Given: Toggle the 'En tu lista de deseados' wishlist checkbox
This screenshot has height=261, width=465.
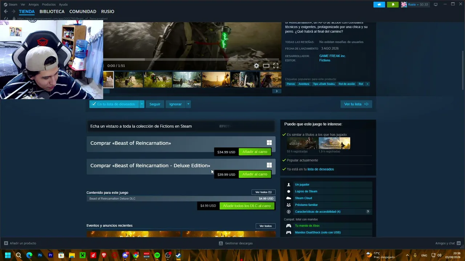Looking at the screenshot, I should pos(94,104).
